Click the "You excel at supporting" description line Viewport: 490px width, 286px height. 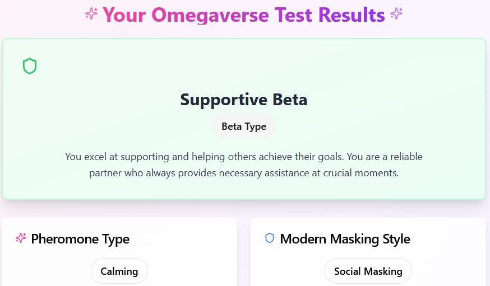tap(244, 157)
